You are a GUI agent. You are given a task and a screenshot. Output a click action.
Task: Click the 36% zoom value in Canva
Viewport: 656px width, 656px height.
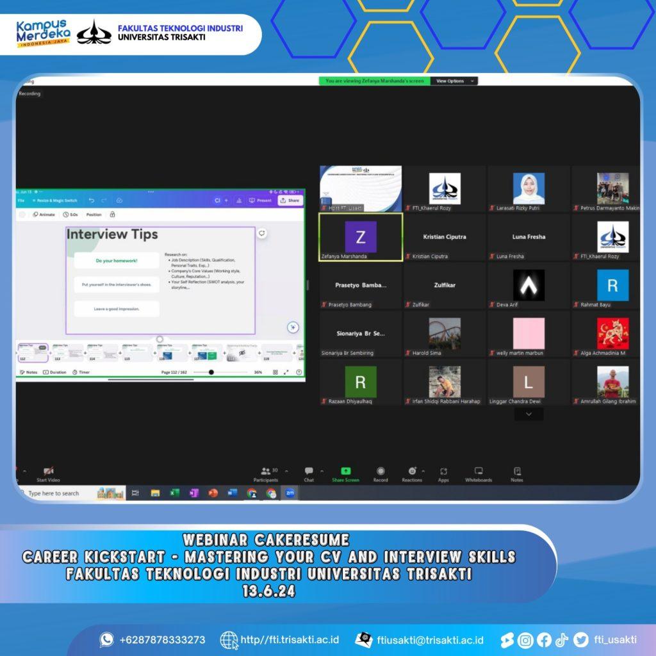(258, 372)
